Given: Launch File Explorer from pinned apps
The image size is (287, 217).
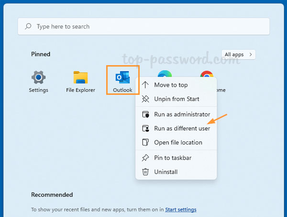Looking at the screenshot, I should [80, 78].
